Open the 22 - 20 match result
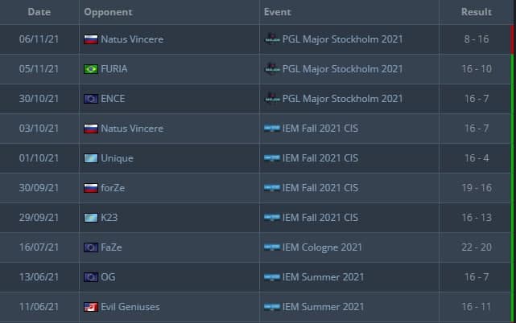The height and width of the screenshot is (323, 516). point(476,247)
